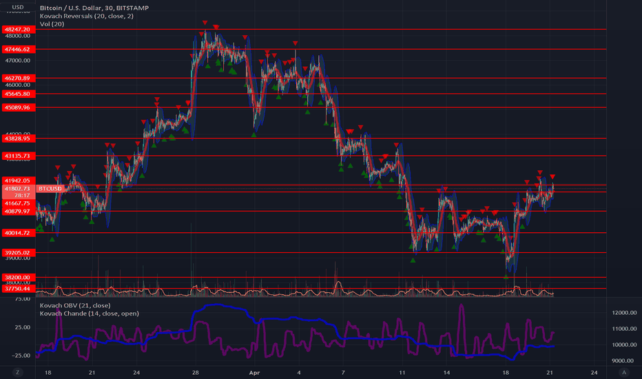
Task: Click the Z timezone button
Action: [18, 372]
